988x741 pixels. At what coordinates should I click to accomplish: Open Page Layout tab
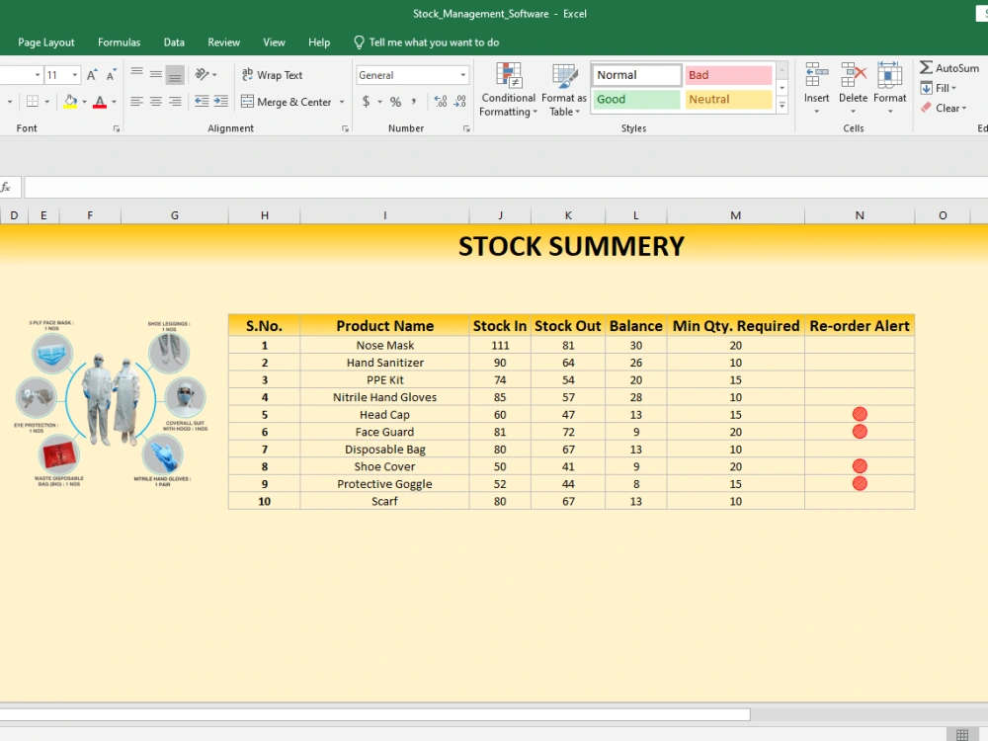tap(46, 42)
